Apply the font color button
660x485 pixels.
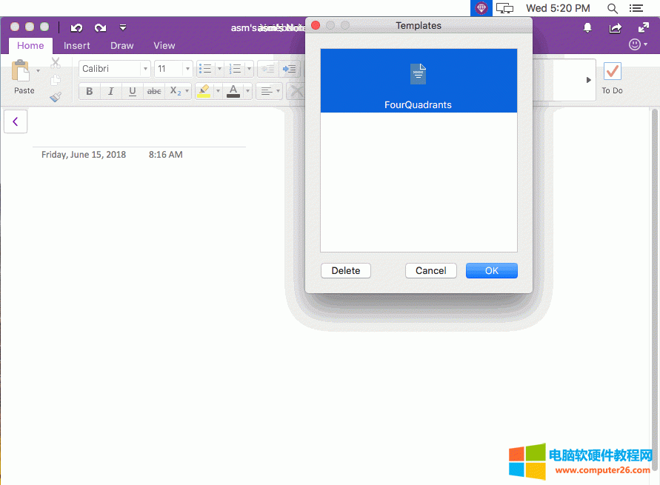point(233,91)
